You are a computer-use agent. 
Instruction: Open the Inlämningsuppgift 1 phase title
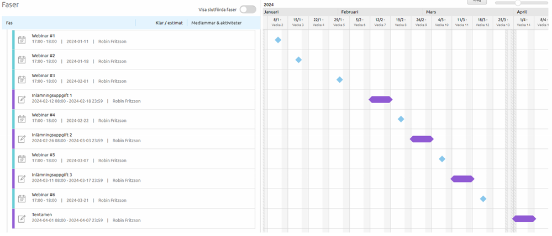click(52, 95)
